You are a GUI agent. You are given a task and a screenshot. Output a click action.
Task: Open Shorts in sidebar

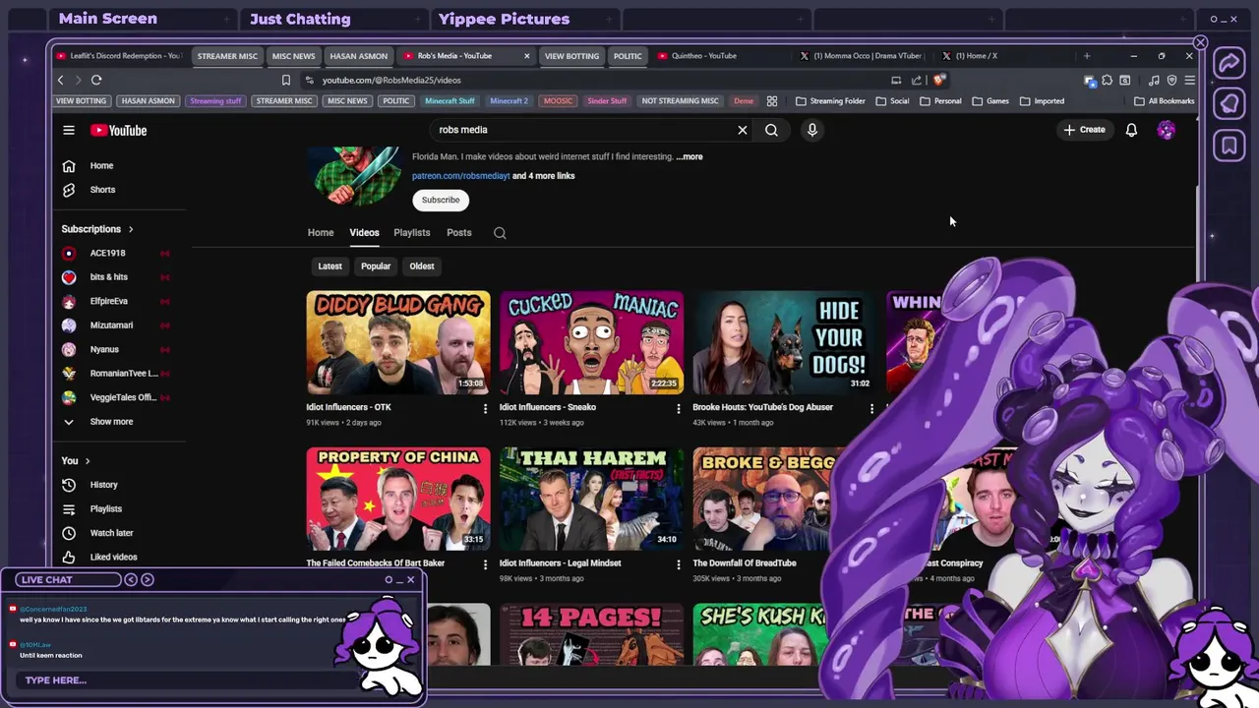pyautogui.click(x=102, y=190)
